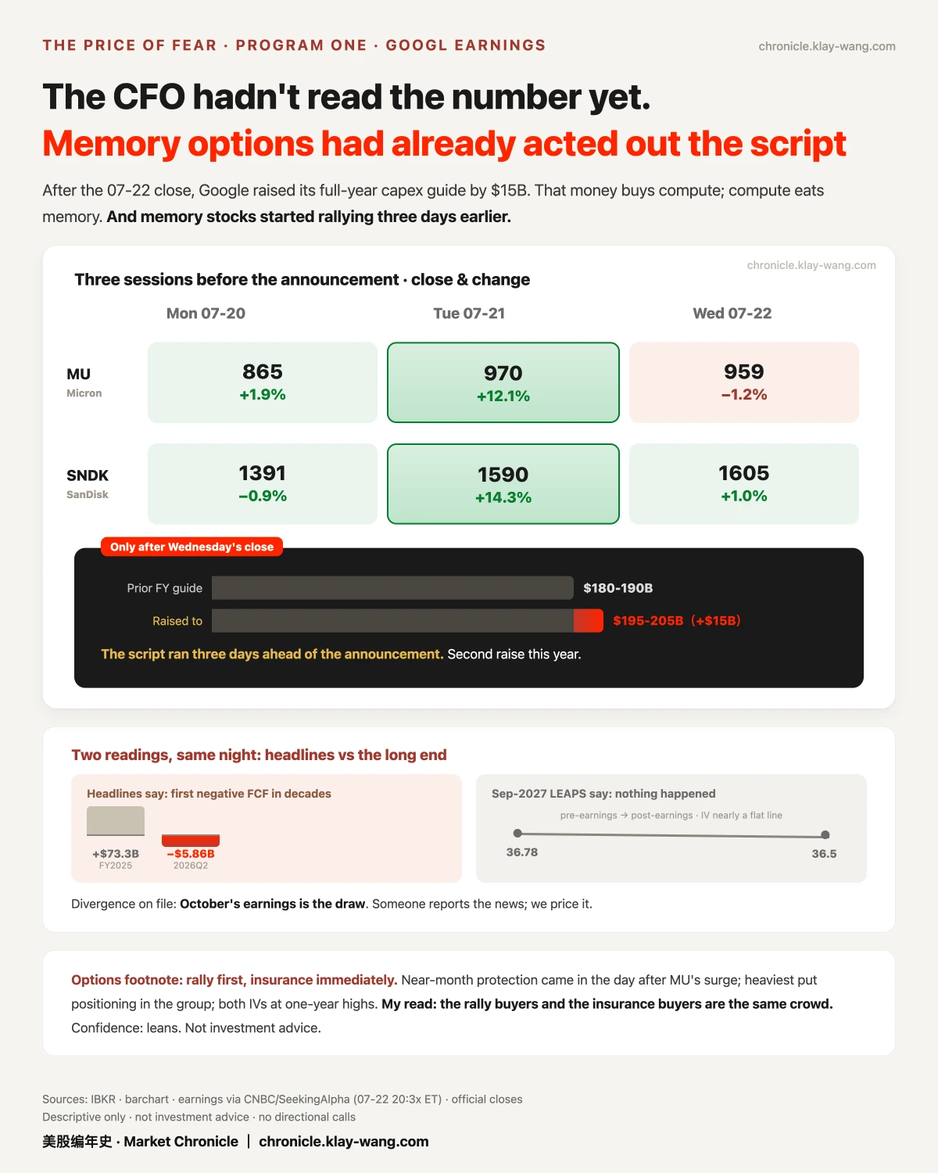Click the 'Only after Wednesday's close' red badge
The height and width of the screenshot is (1173, 938).
(x=192, y=547)
